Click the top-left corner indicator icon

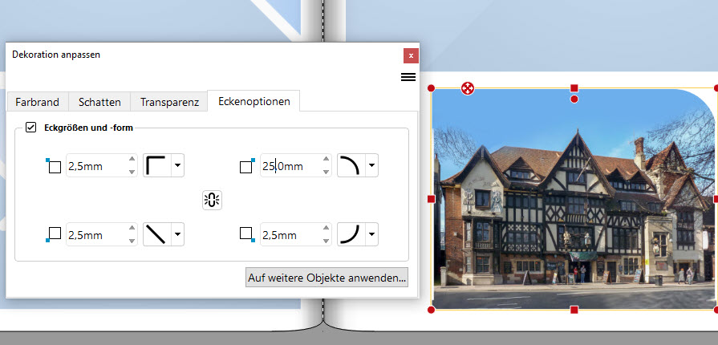click(54, 166)
